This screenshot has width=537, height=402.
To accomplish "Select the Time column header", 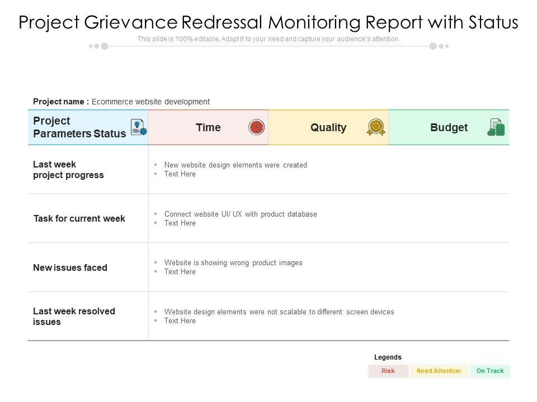I will [x=208, y=127].
